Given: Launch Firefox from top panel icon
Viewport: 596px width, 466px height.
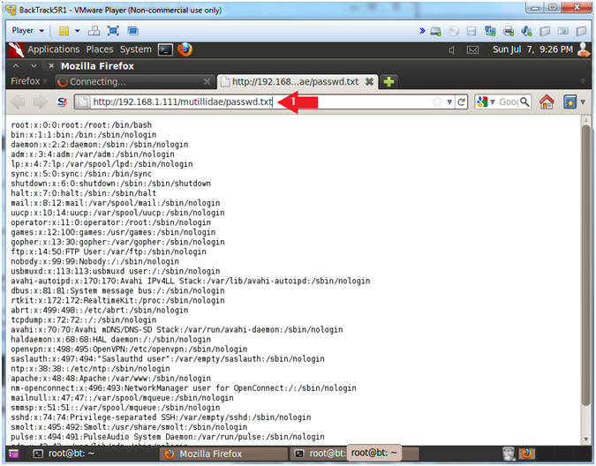Looking at the screenshot, I should [185, 49].
